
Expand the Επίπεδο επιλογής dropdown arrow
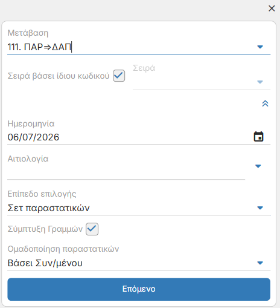pos(260,208)
